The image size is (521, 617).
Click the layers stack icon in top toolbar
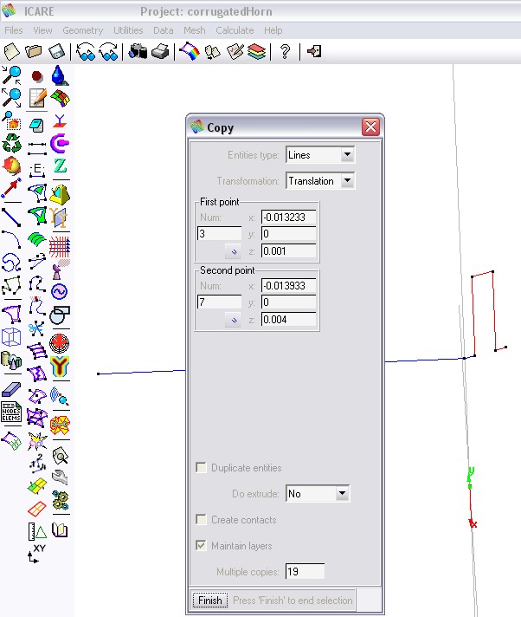coord(256,51)
